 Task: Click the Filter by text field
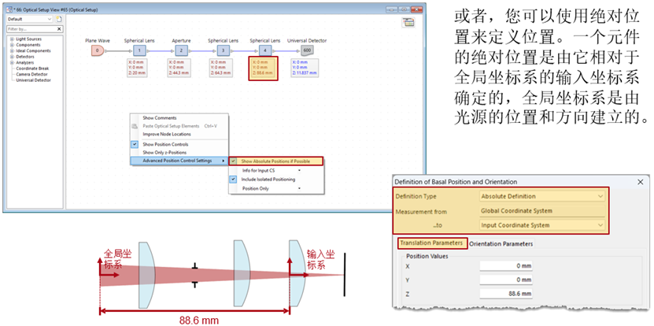click(31, 29)
